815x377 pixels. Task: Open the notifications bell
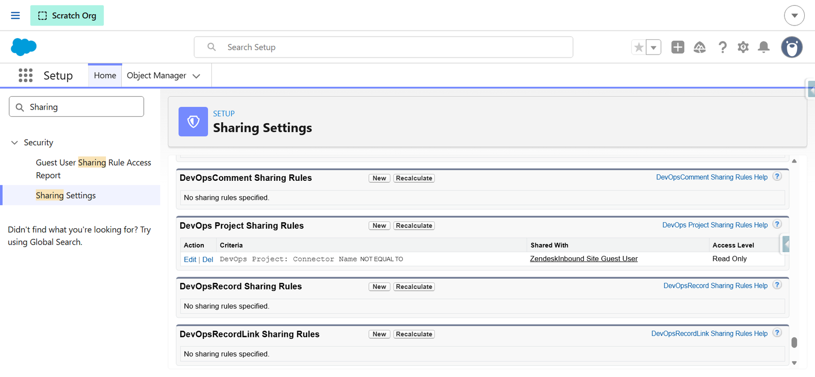(764, 47)
